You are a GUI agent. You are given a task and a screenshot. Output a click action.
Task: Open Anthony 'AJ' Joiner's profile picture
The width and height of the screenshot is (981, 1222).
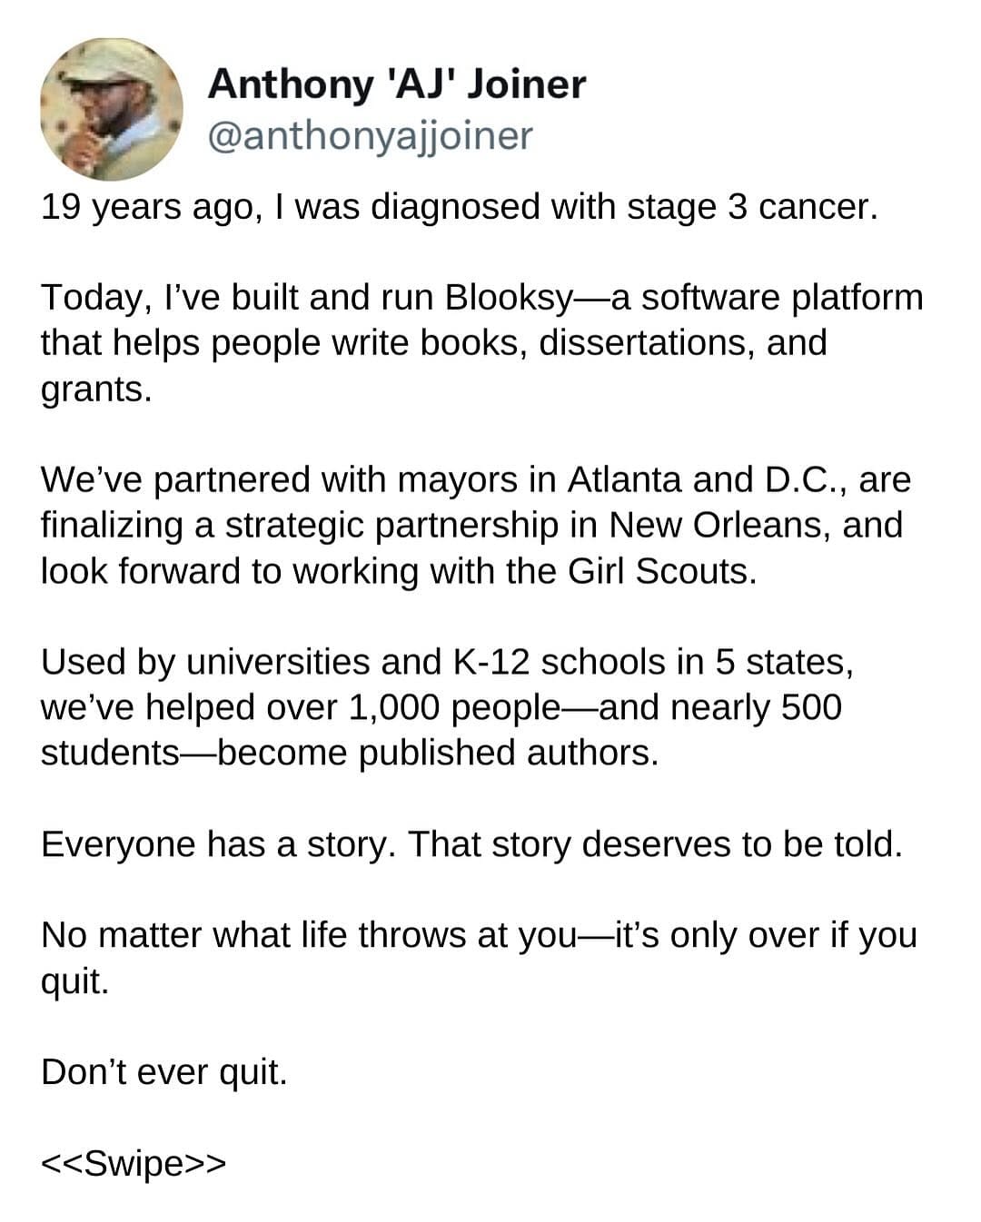pyautogui.click(x=112, y=109)
